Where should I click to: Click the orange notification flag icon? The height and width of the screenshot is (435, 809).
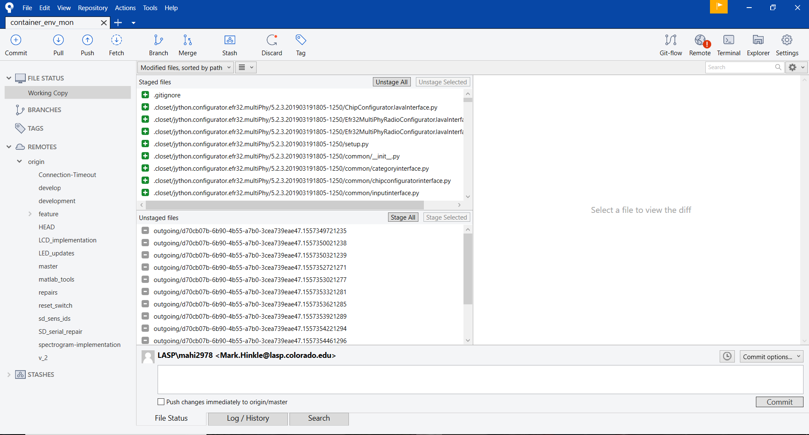719,7
